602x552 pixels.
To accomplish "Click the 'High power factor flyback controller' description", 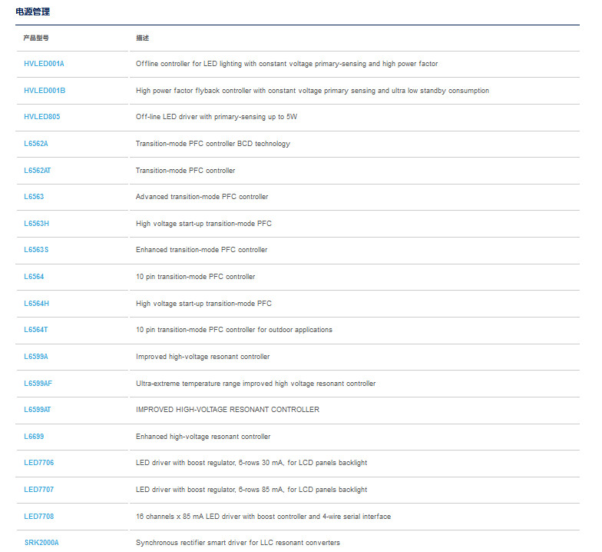I will [x=313, y=91].
